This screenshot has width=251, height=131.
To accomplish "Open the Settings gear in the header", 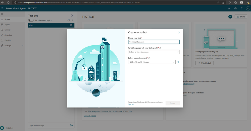I will 235,8.
